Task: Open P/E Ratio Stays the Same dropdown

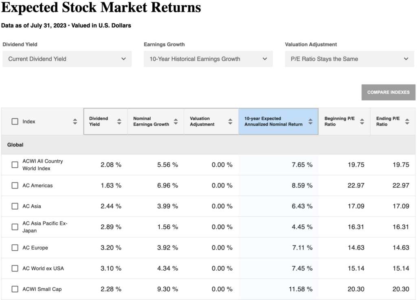Action: click(x=349, y=59)
